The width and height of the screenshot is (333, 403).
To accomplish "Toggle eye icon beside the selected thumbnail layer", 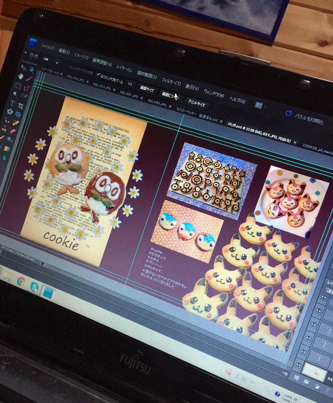I will pos(298,364).
